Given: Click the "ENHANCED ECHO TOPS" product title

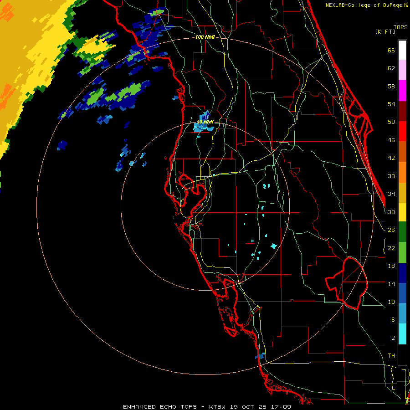Looking at the screenshot, I should pyautogui.click(x=160, y=407).
